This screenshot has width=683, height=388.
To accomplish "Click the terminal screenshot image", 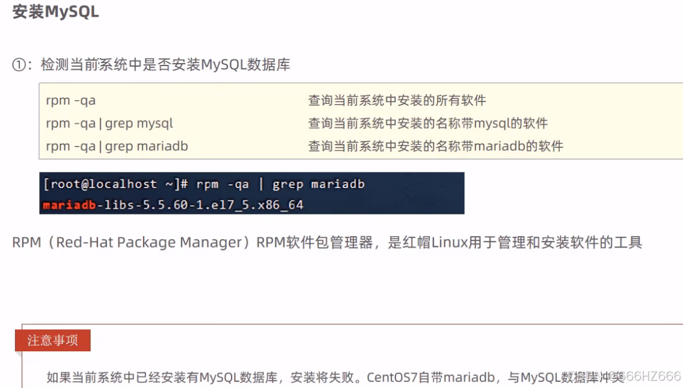I will coord(251,193).
